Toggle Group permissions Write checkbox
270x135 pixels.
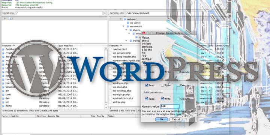click(x=162, y=85)
